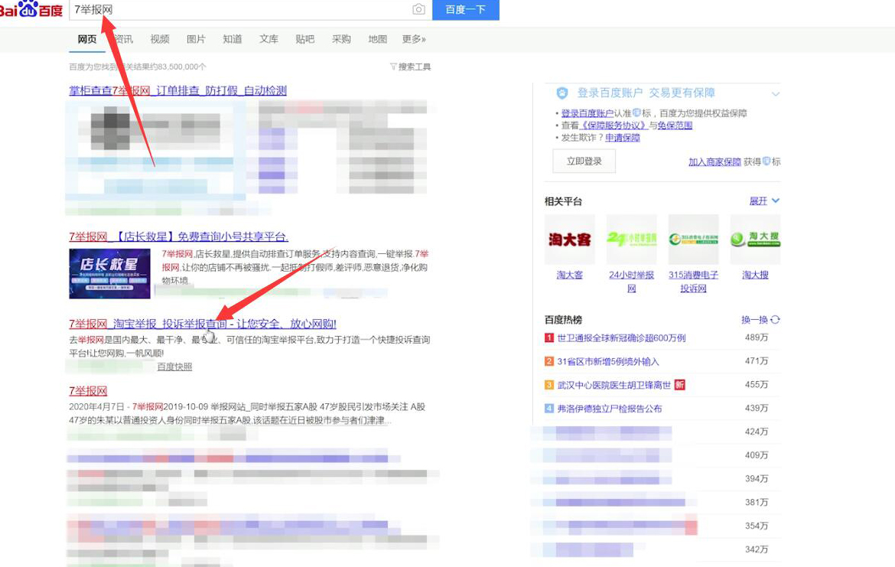Image resolution: width=895 pixels, height=567 pixels.
Task: Switch to the 视频 tab
Action: pyautogui.click(x=160, y=39)
